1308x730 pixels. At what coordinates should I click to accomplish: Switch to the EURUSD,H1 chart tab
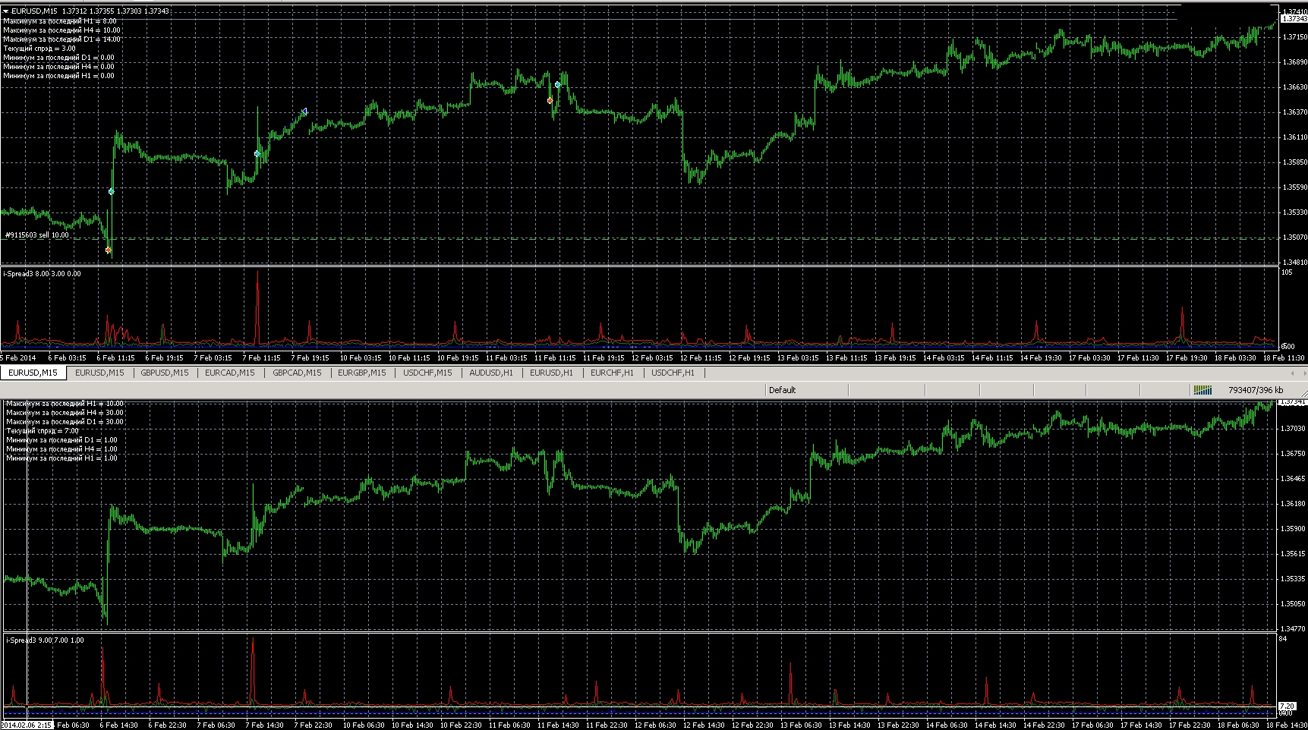click(551, 373)
